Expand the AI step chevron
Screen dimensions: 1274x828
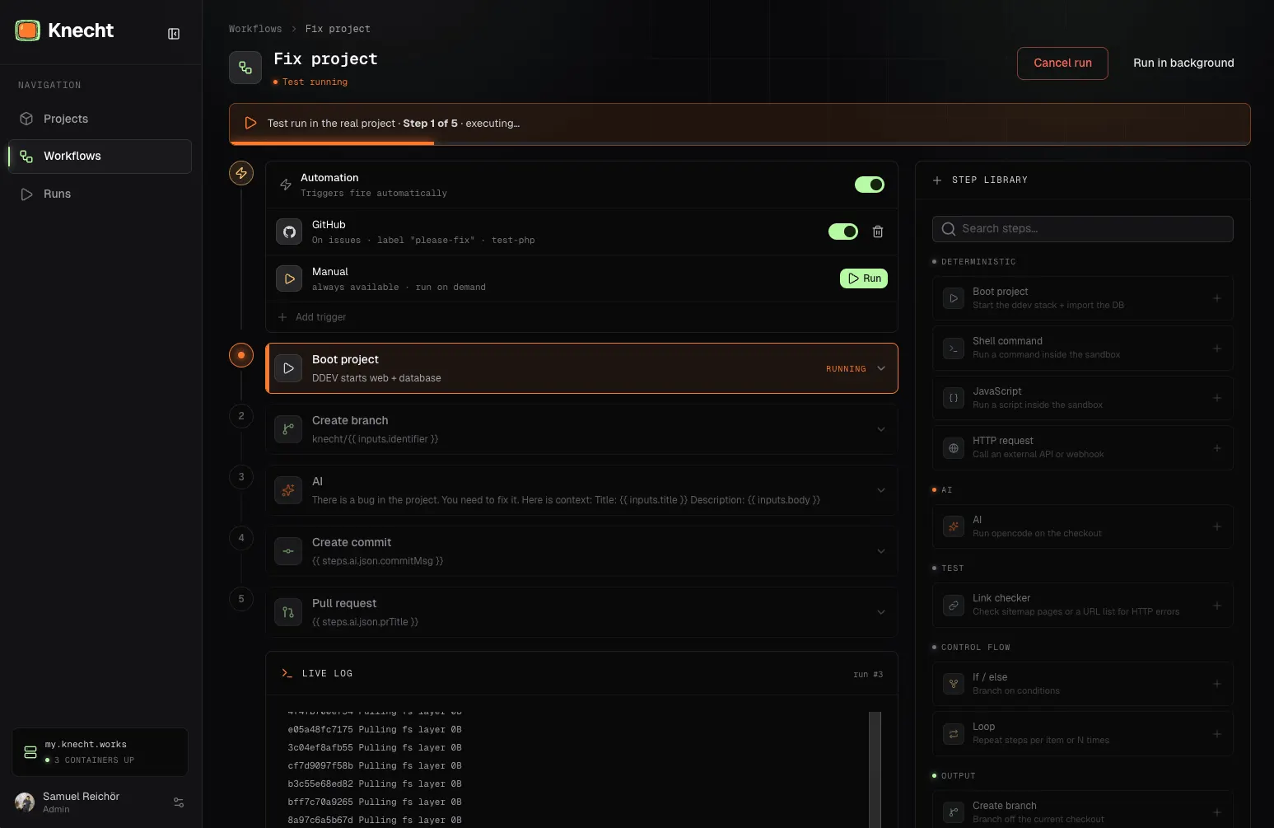coord(881,490)
